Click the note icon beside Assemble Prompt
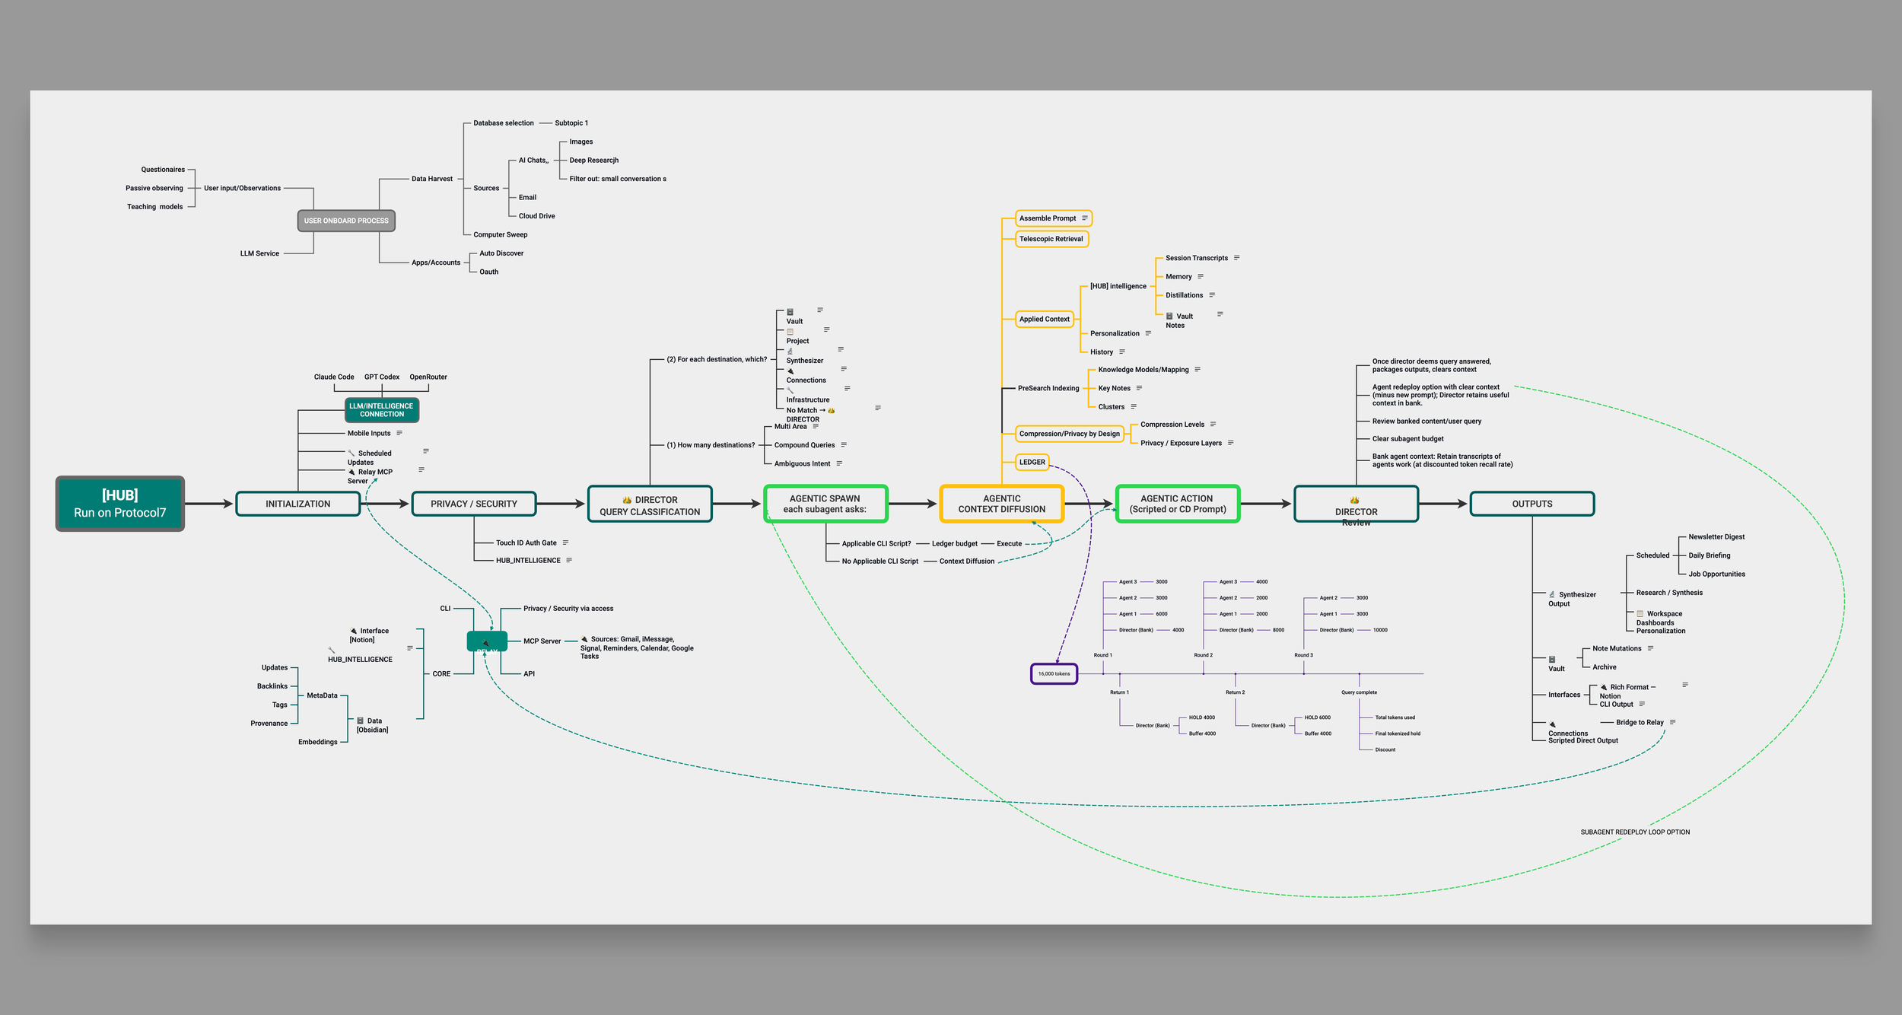The height and width of the screenshot is (1015, 1902). tap(1084, 218)
